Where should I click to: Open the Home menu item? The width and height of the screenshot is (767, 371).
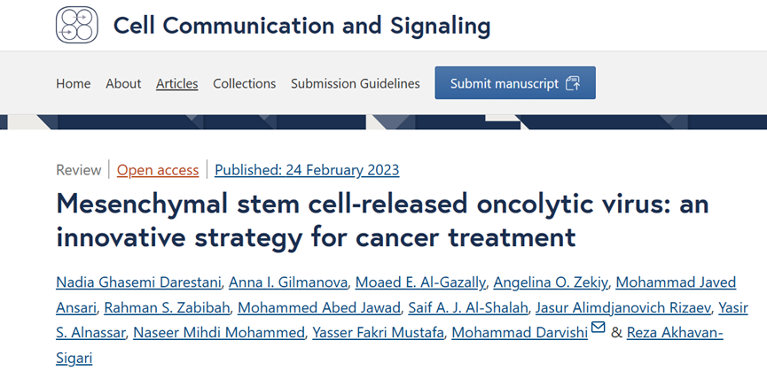(x=73, y=83)
